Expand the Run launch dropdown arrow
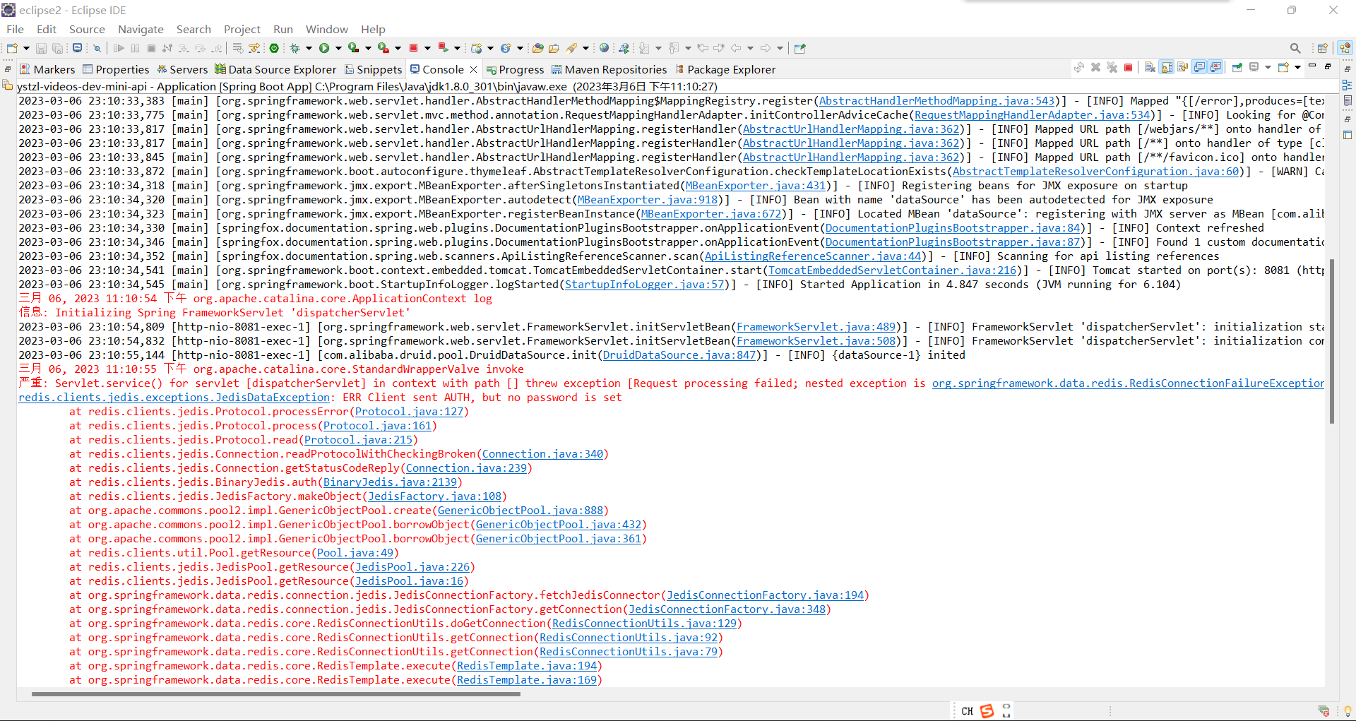 [338, 48]
